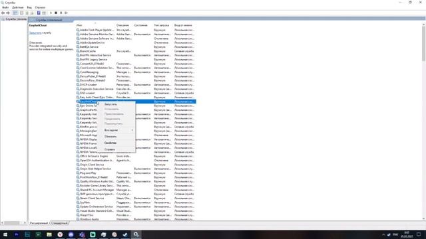
Task: Click gear icon of Plug and Play row
Action: click(x=78, y=173)
